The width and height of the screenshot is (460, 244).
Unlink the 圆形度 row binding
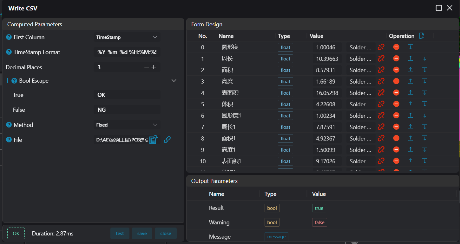coord(381,47)
